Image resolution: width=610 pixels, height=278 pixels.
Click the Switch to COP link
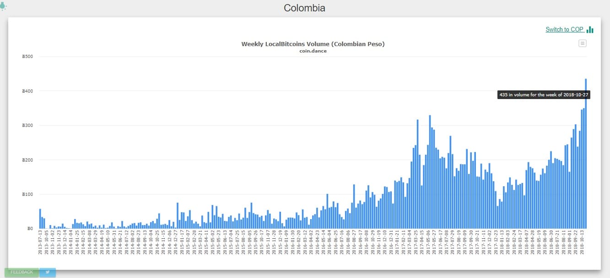pyautogui.click(x=564, y=29)
